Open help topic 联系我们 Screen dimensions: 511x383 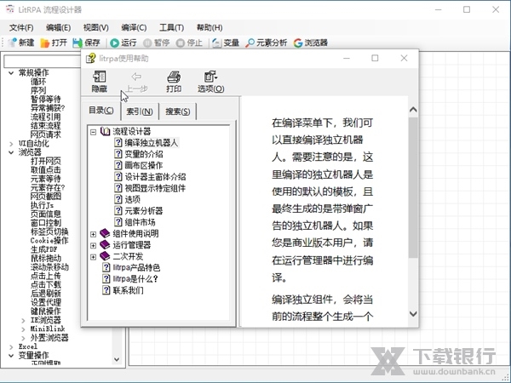(x=128, y=290)
